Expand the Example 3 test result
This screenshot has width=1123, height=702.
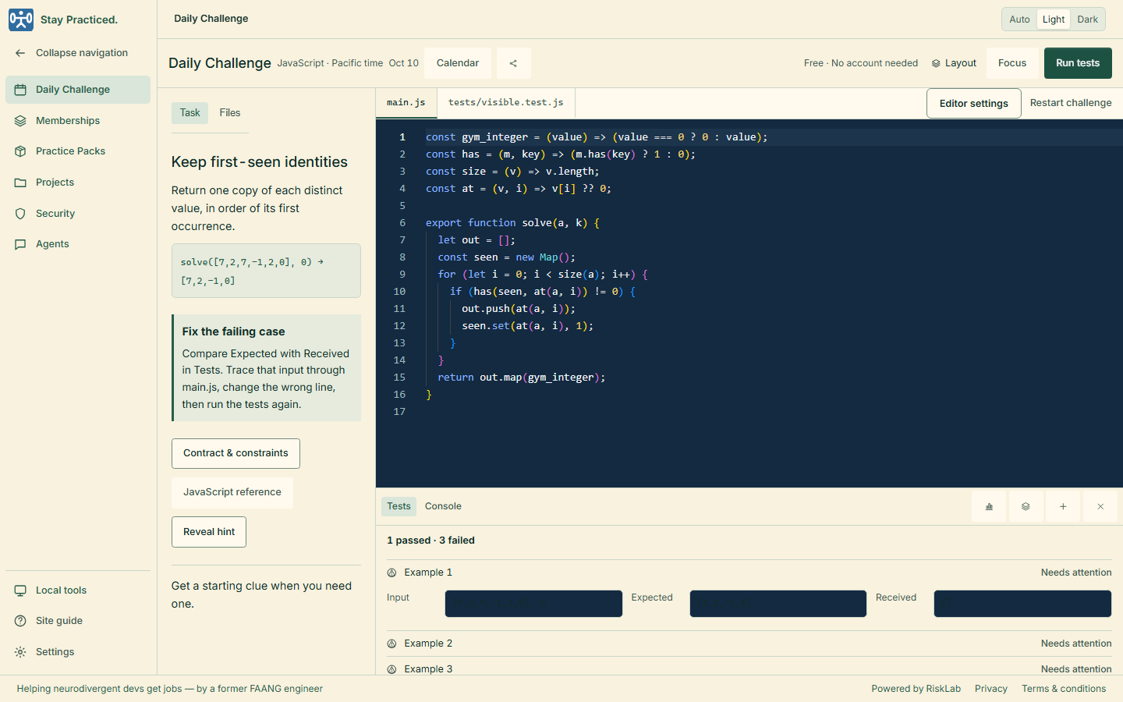[749, 668]
